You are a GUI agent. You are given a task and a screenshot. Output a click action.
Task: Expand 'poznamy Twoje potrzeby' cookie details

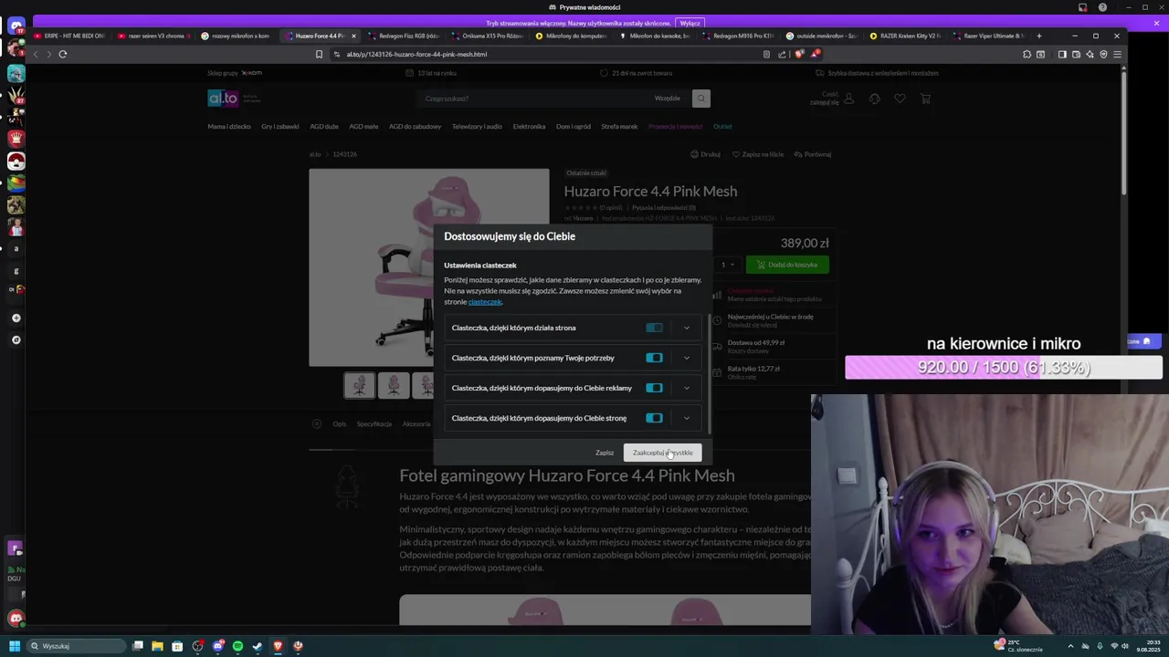(687, 358)
